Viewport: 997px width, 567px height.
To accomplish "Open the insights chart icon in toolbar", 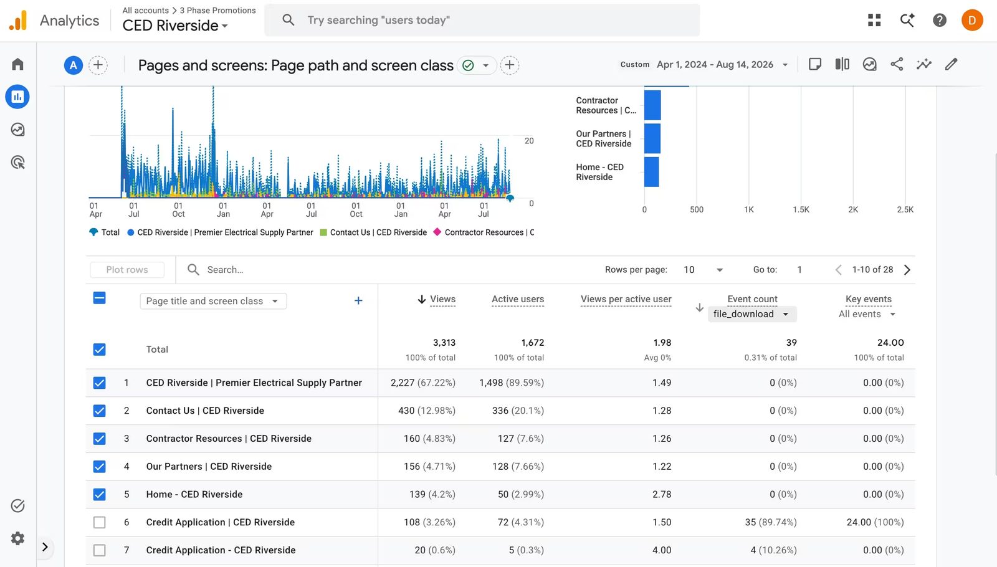I will (x=870, y=64).
